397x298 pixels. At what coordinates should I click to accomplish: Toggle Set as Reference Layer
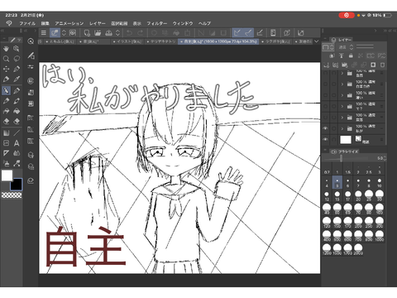(342, 55)
